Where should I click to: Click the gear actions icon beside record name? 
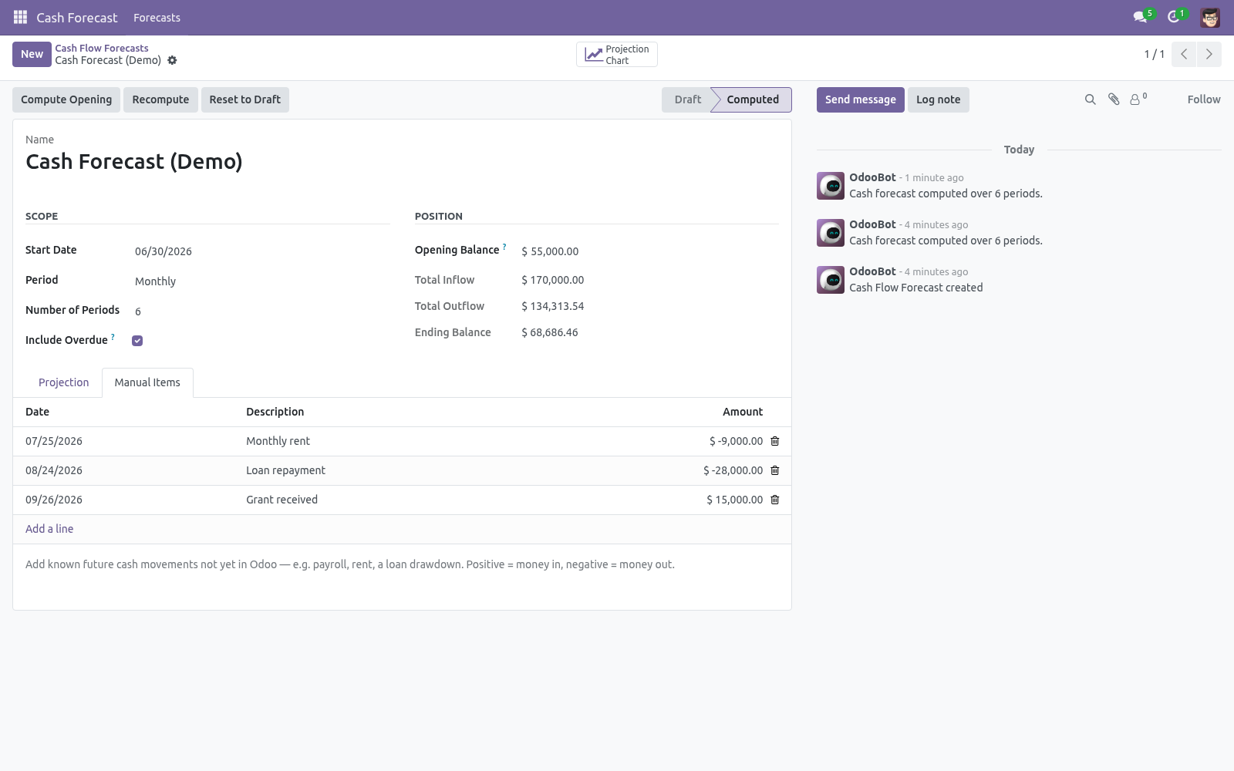[x=172, y=60]
